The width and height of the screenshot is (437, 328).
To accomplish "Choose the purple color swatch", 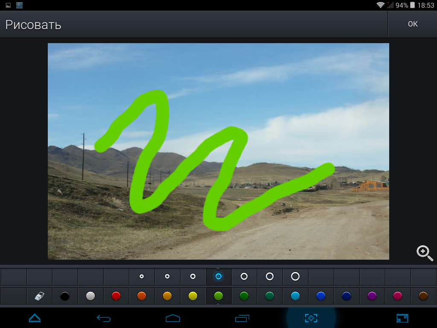I will click(x=372, y=296).
